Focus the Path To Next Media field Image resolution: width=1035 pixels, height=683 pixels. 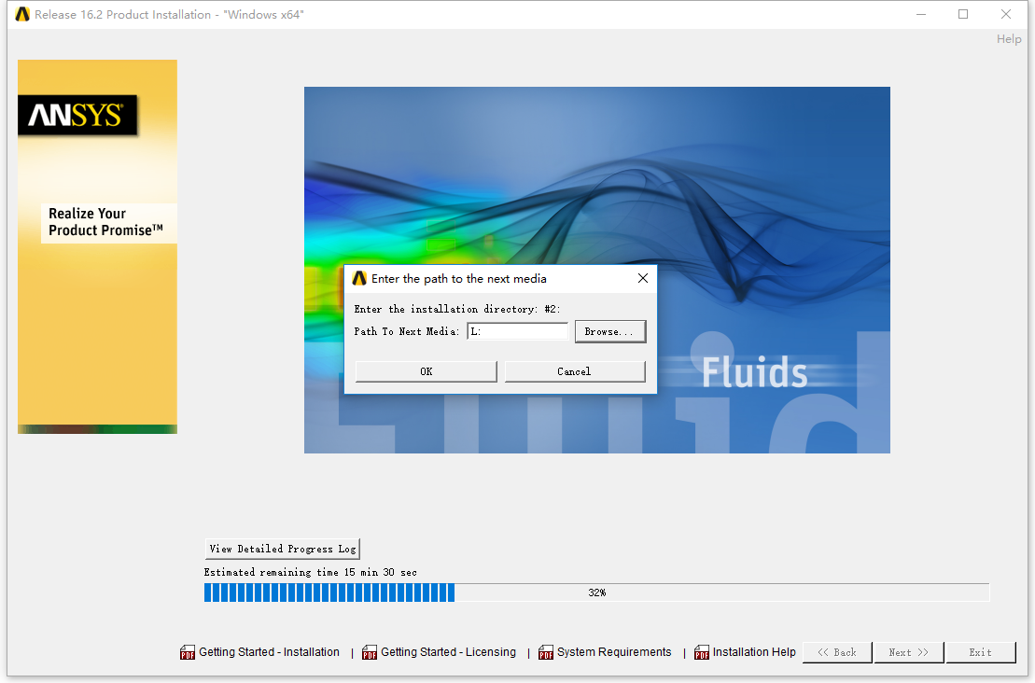(517, 331)
